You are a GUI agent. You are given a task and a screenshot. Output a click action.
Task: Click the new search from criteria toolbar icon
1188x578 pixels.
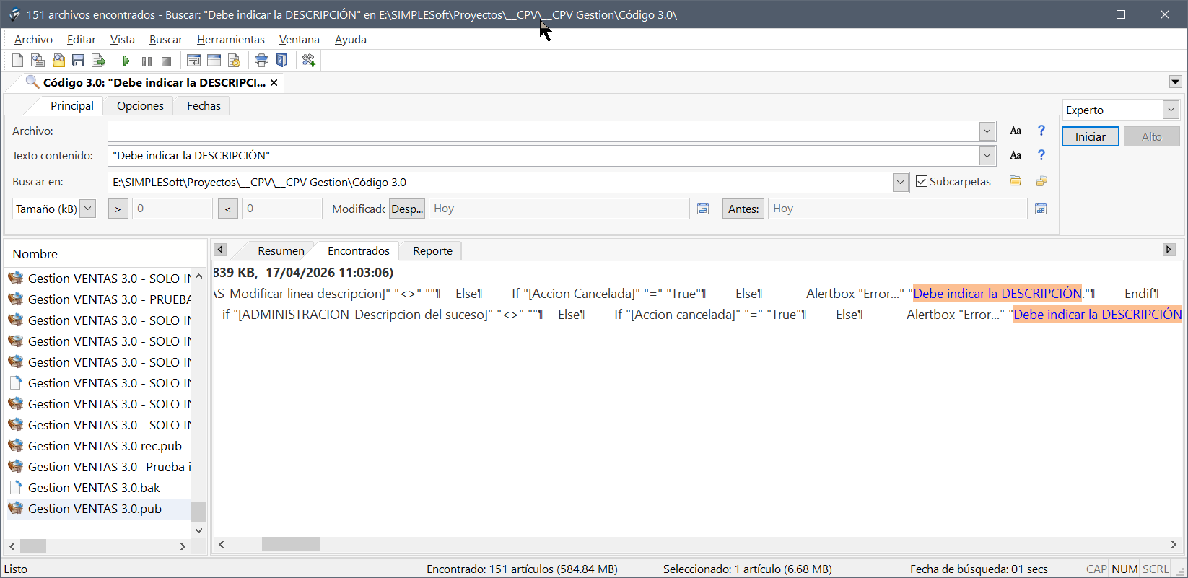38,61
